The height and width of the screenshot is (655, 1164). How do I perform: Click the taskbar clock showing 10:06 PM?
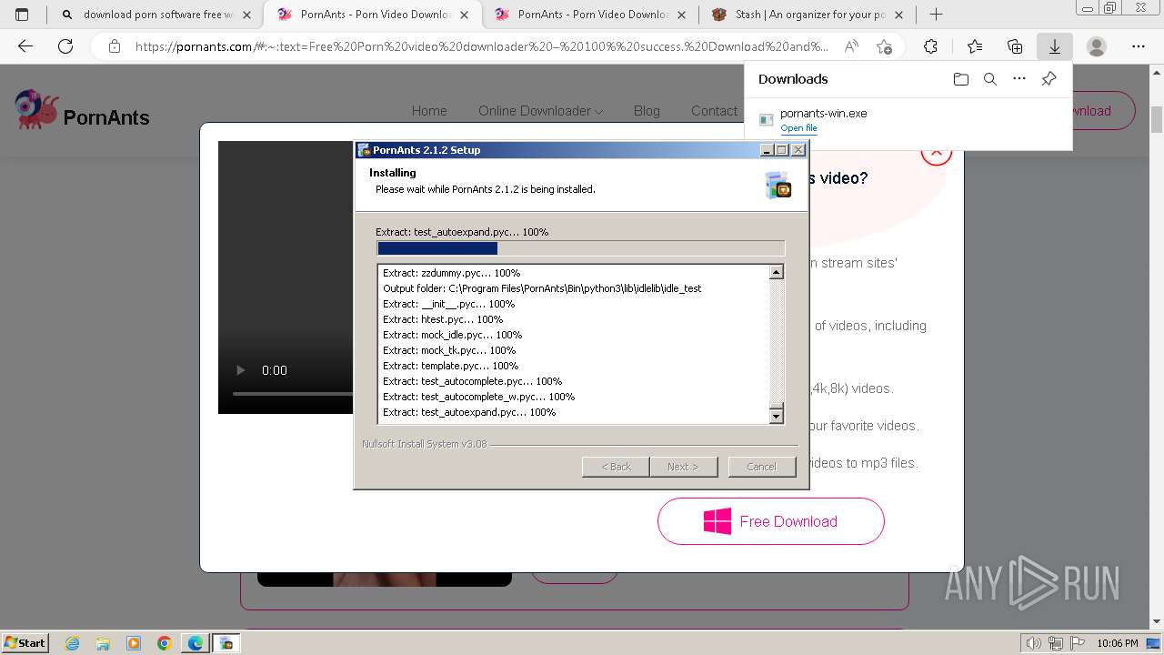(1118, 643)
